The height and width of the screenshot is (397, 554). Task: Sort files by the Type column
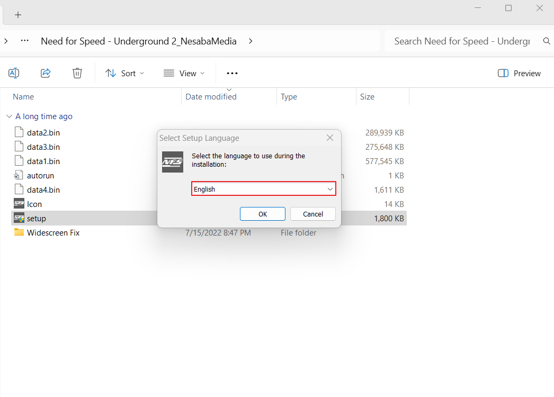point(289,97)
